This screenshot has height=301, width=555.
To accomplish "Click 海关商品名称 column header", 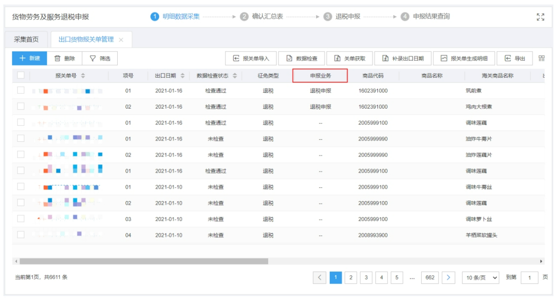I will click(x=498, y=75).
